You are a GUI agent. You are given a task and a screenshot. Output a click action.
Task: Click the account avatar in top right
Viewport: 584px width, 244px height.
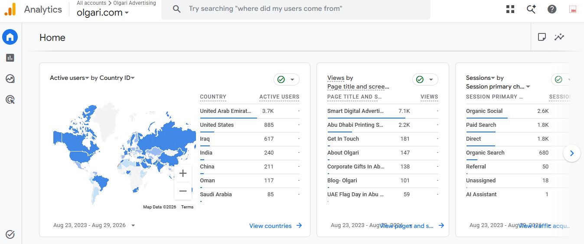[x=573, y=9]
